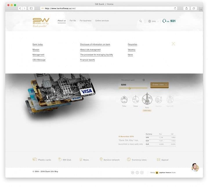This screenshot has width=208, height=187.
Task: Open the Bank today link
Action: point(38,44)
